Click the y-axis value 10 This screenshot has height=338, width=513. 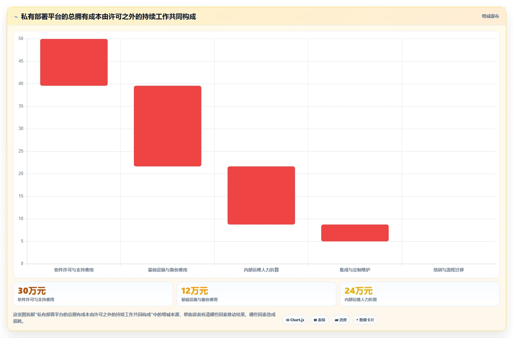(x=21, y=219)
